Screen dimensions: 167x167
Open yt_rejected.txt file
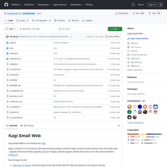click(16, 118)
